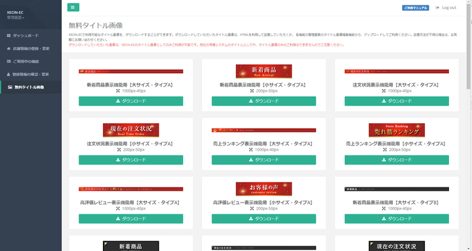Screen dimensions: 472x251
Task: Download 高評価レビュー表示機能用 大サイズ・タイプA
Action: [131, 219]
